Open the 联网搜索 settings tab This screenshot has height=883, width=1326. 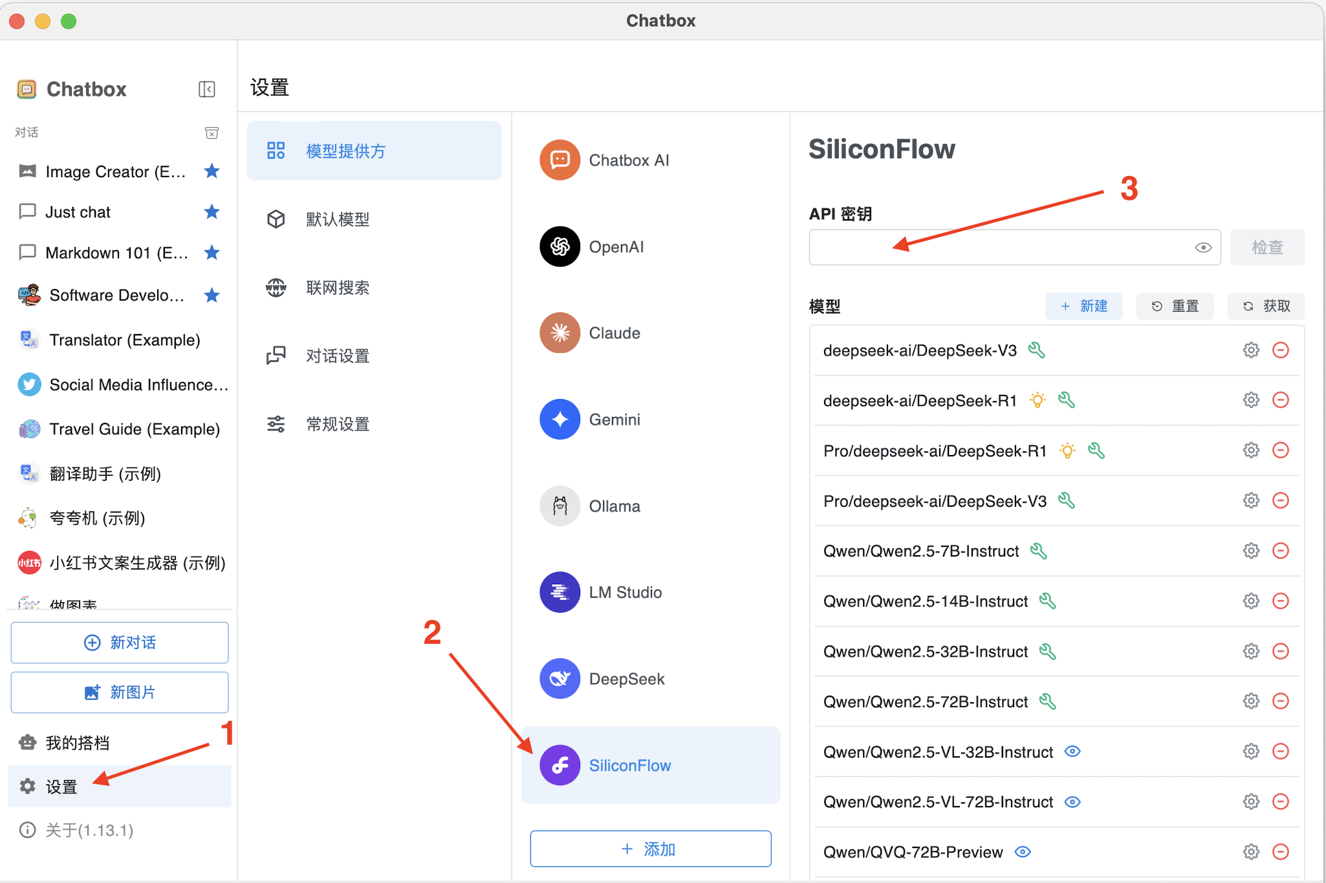coord(374,288)
